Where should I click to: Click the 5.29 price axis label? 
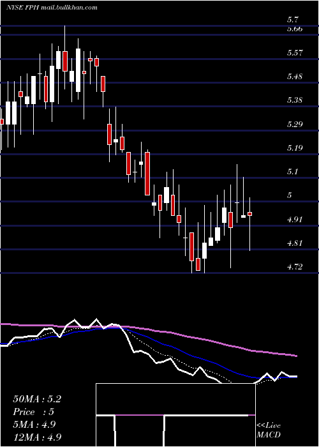(295, 124)
